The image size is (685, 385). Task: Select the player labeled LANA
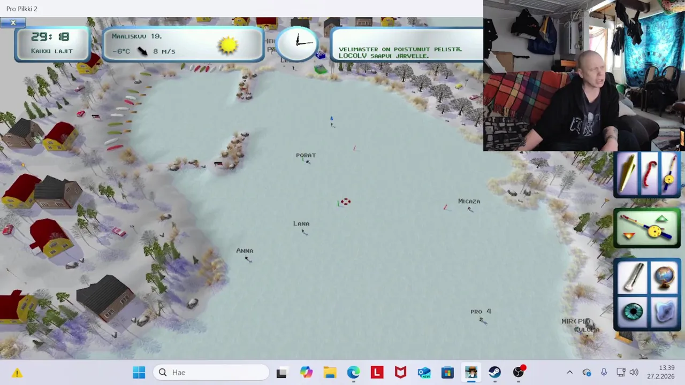(301, 224)
